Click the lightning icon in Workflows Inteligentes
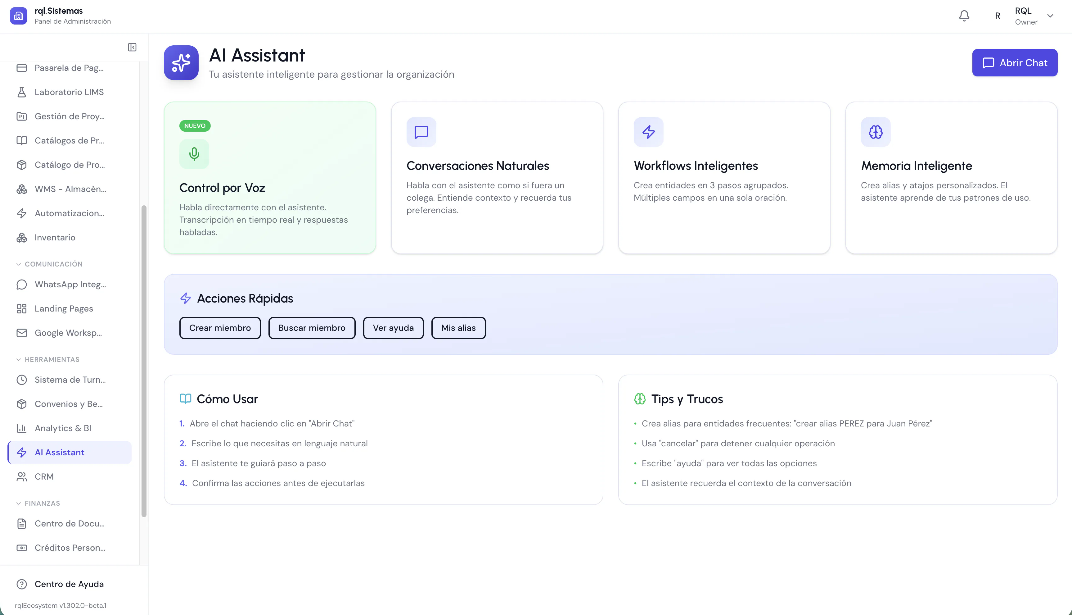The width and height of the screenshot is (1072, 615). [648, 132]
